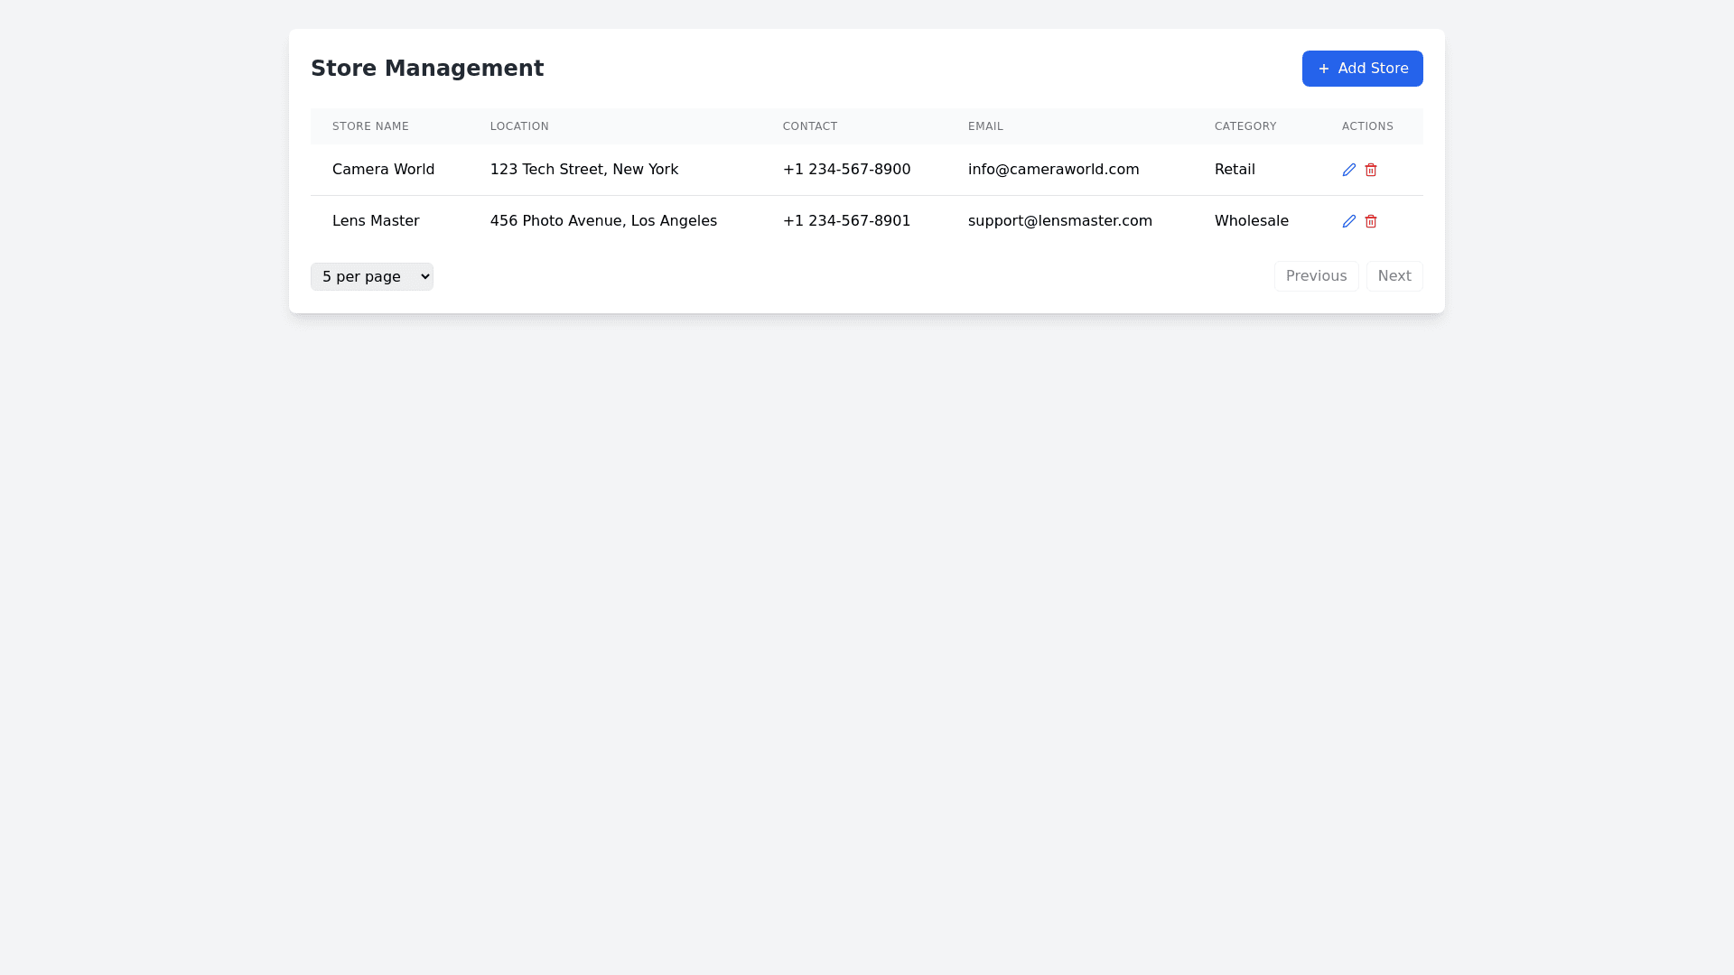
Task: Click the Add Store button
Action: point(1362,69)
